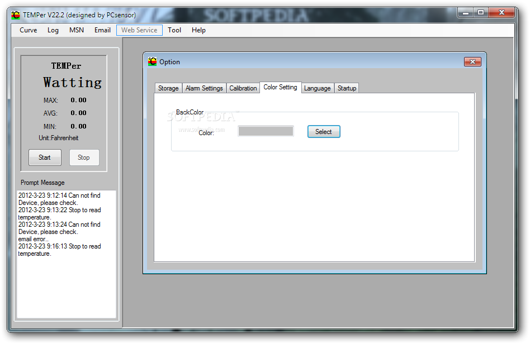Switch to the Language tab
The image size is (530, 344).
point(318,88)
